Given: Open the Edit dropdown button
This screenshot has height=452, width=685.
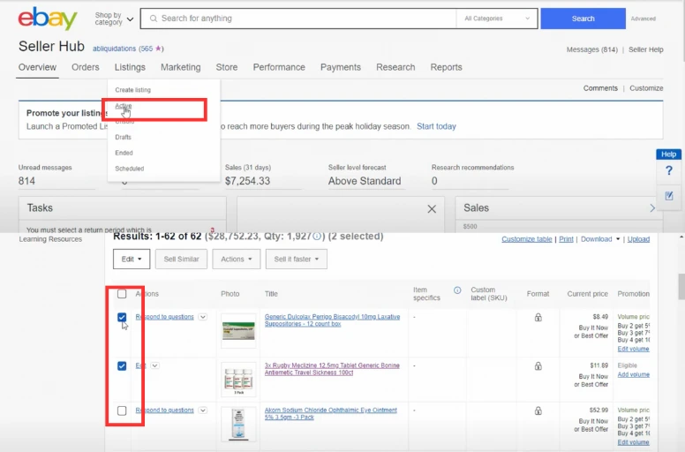Looking at the screenshot, I should (x=132, y=260).
